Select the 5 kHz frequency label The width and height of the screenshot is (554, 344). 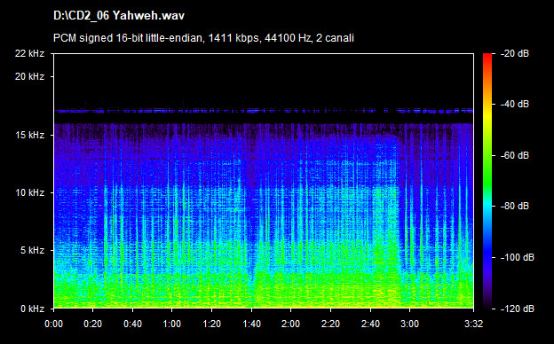coord(32,251)
